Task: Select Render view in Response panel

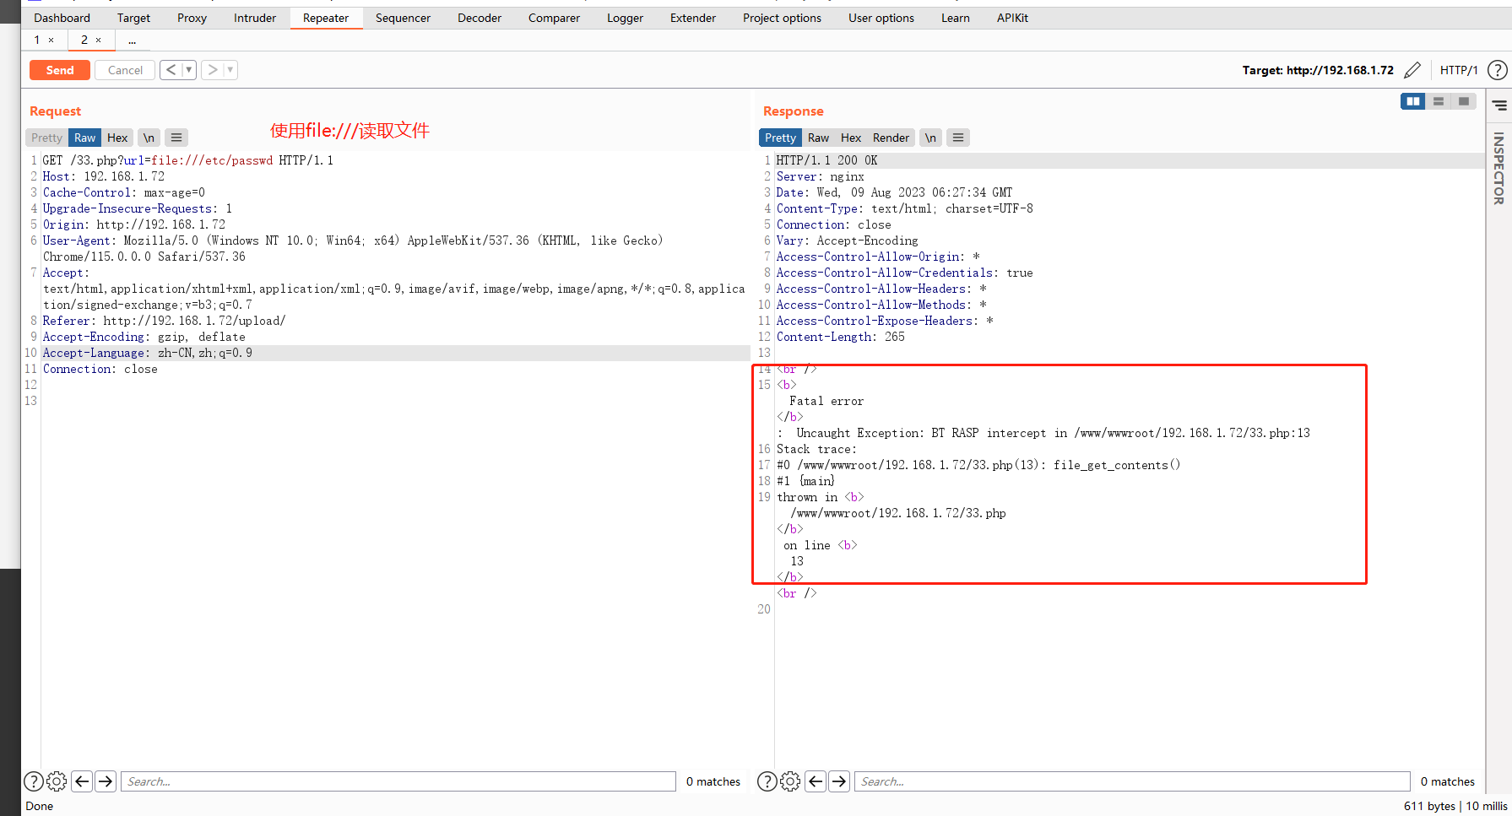Action: (x=891, y=138)
